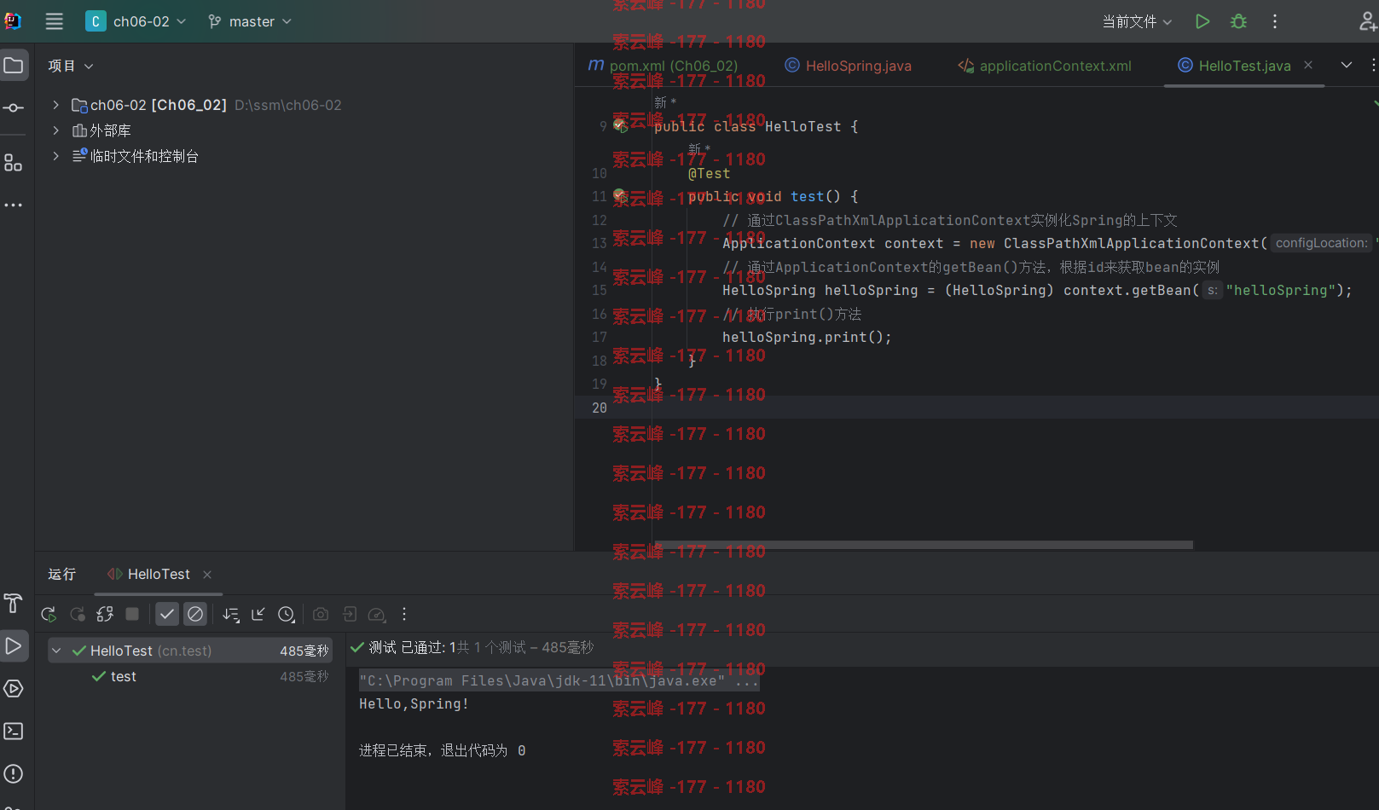Select the HelloTest (cn.test) result row
The image size is (1379, 810).
tap(190, 651)
